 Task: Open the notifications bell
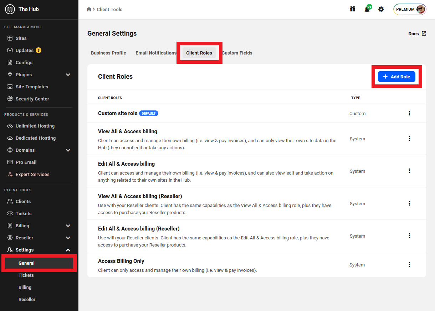point(367,9)
